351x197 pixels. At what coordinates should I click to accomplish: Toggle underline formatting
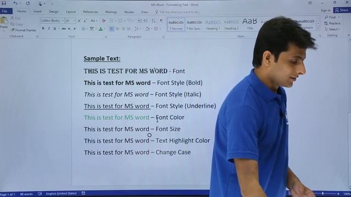[x=55, y=28]
